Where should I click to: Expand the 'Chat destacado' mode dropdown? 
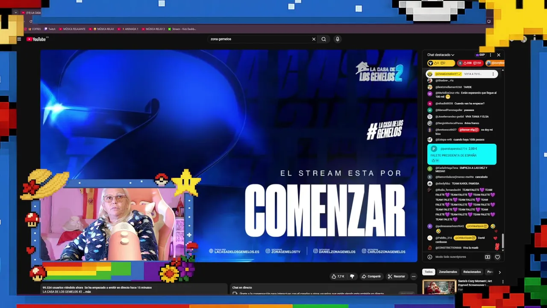441,55
